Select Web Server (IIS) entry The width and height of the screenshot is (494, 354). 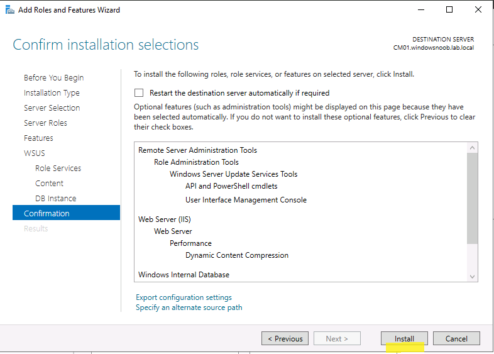(x=165, y=219)
